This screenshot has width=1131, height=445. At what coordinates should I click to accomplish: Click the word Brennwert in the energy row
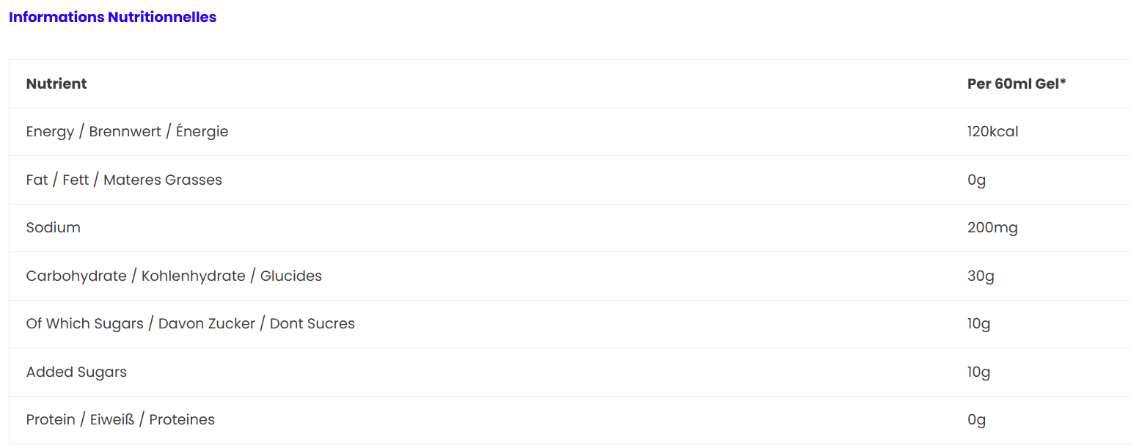125,132
